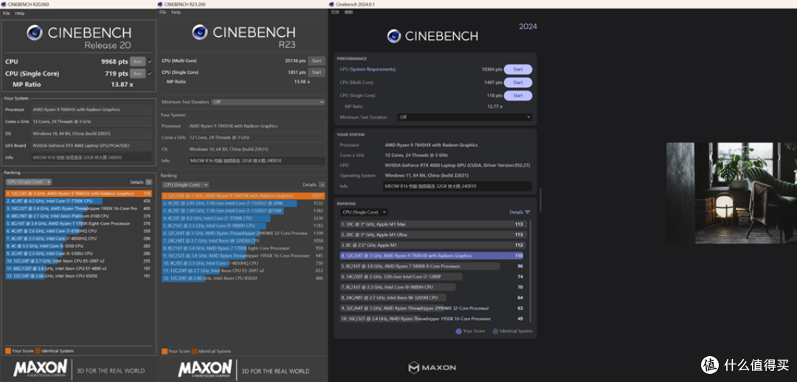Select the AMD Ryzen 7 5800X row in 2024
The image size is (797, 382).
click(432, 266)
